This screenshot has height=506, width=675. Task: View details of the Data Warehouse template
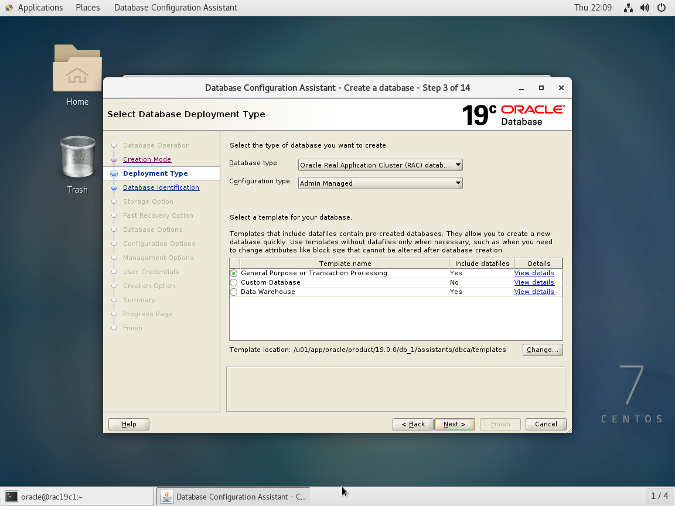[x=534, y=292]
